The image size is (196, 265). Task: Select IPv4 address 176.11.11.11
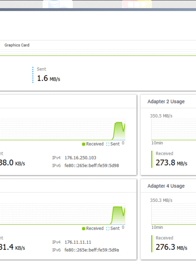[78, 242]
